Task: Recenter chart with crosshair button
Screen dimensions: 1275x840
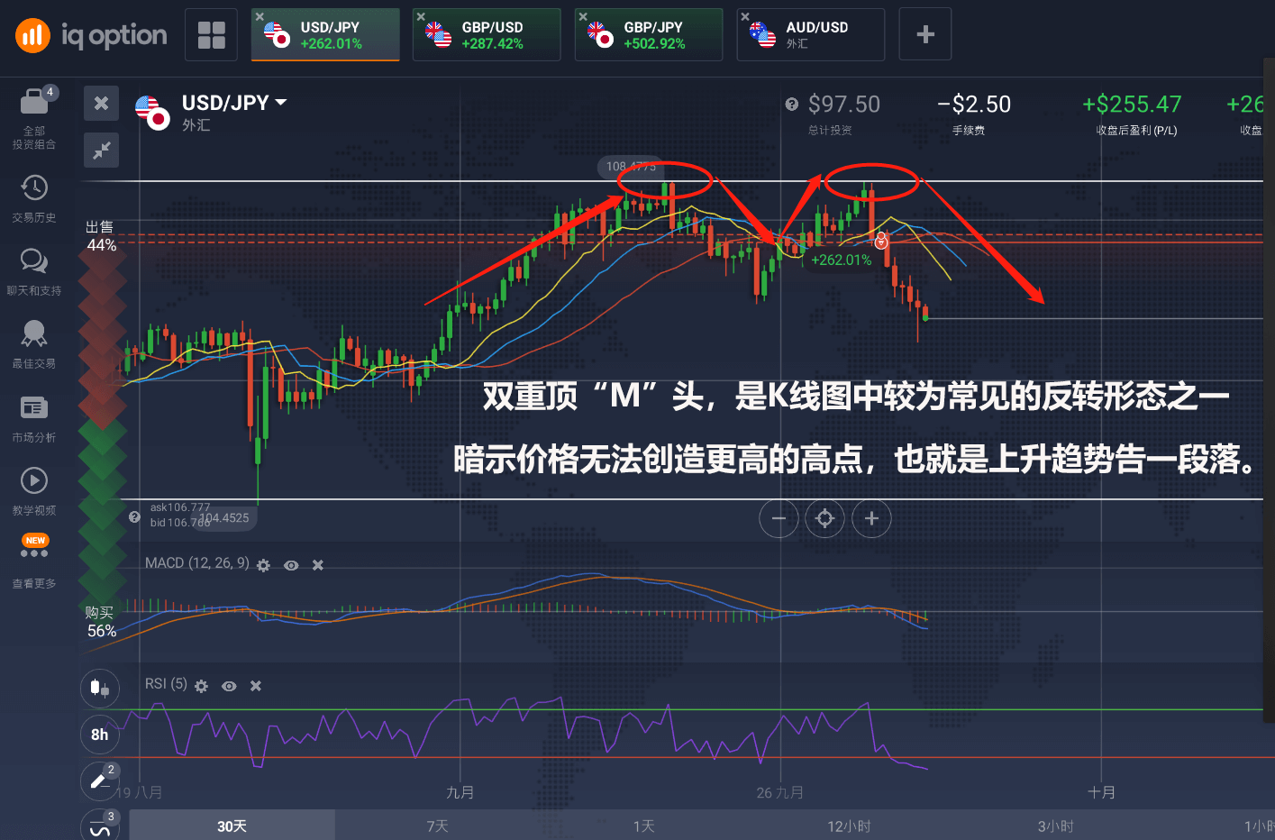Action: (x=824, y=518)
